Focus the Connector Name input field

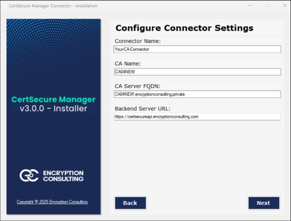point(197,49)
